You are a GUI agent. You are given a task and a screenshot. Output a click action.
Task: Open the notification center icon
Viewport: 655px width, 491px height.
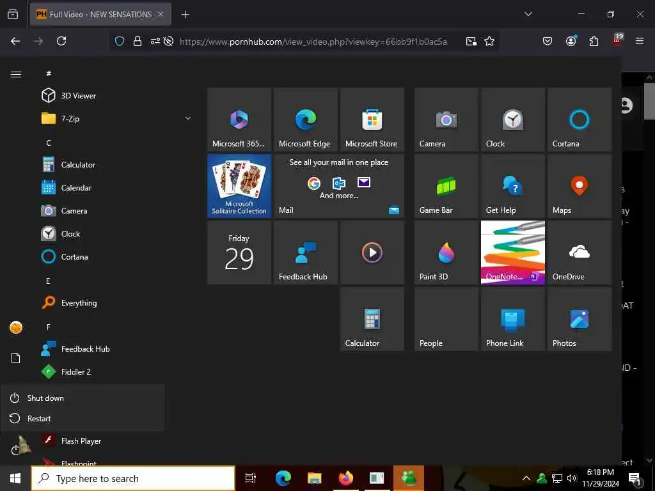635,478
